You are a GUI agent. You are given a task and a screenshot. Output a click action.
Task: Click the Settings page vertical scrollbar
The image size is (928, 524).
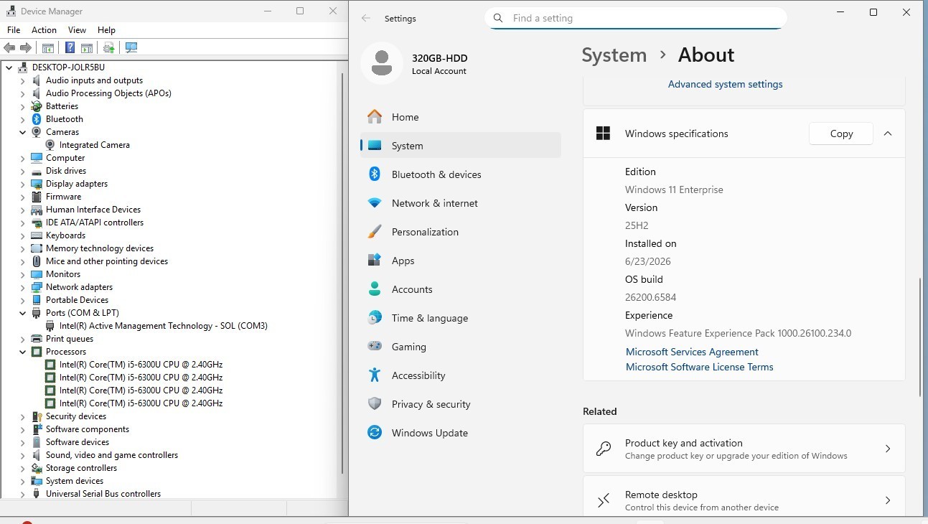point(920,337)
